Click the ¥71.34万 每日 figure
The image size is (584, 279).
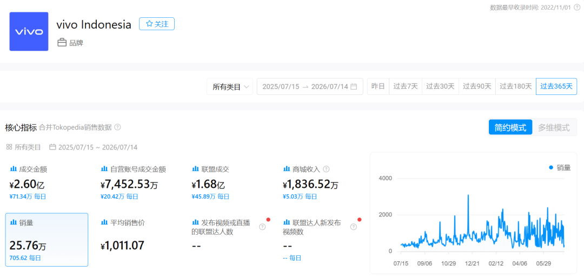28,197
